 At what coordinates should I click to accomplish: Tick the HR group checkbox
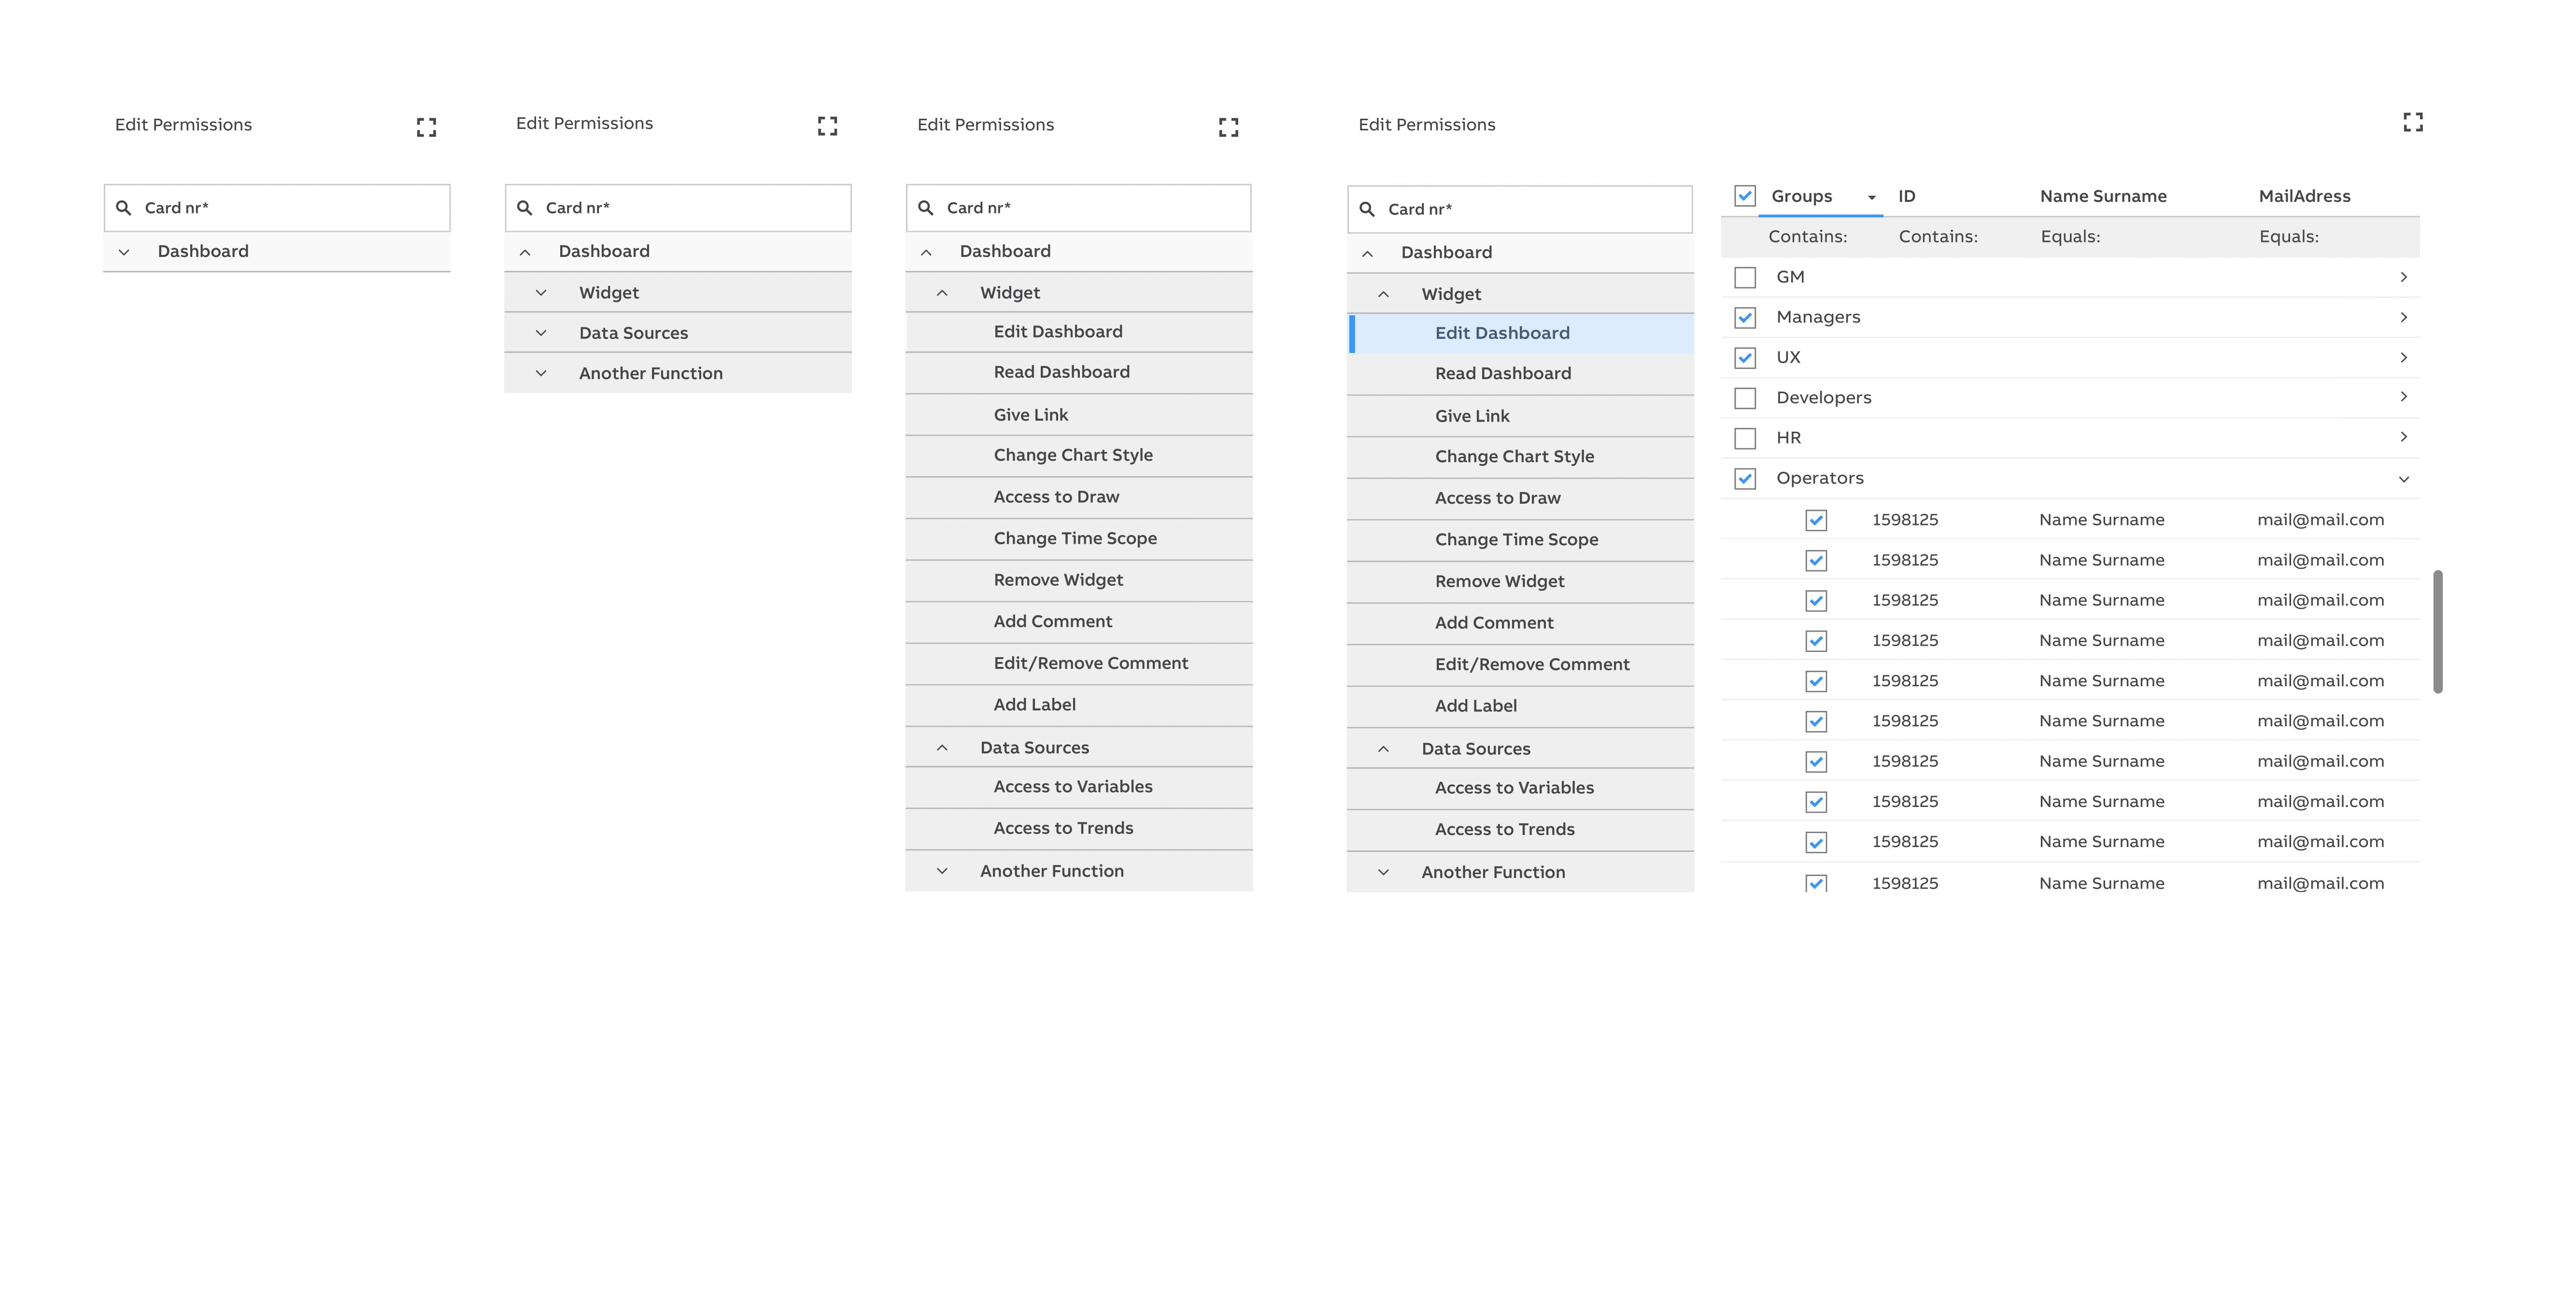coord(1745,438)
